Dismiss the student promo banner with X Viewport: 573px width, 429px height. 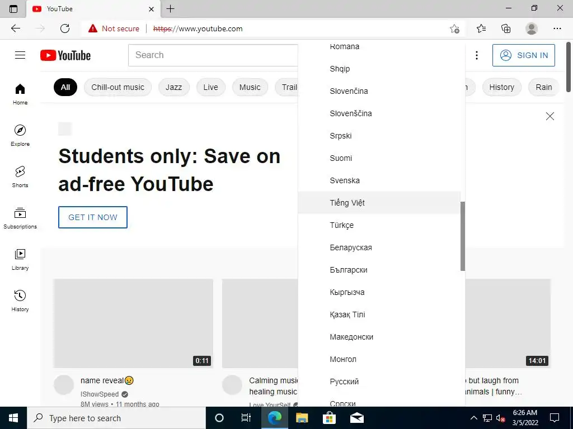549,116
